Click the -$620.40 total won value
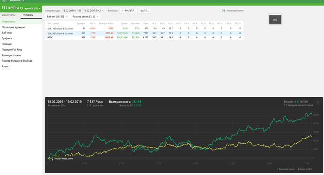The width and height of the screenshot is (324, 175). 109,38
